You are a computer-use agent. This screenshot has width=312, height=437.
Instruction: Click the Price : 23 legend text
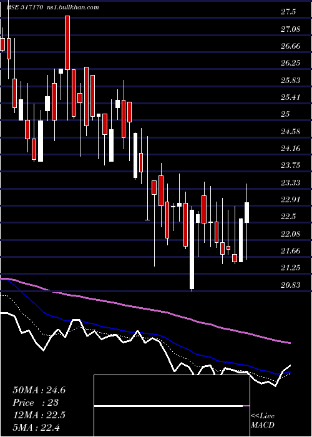pyautogui.click(x=36, y=403)
